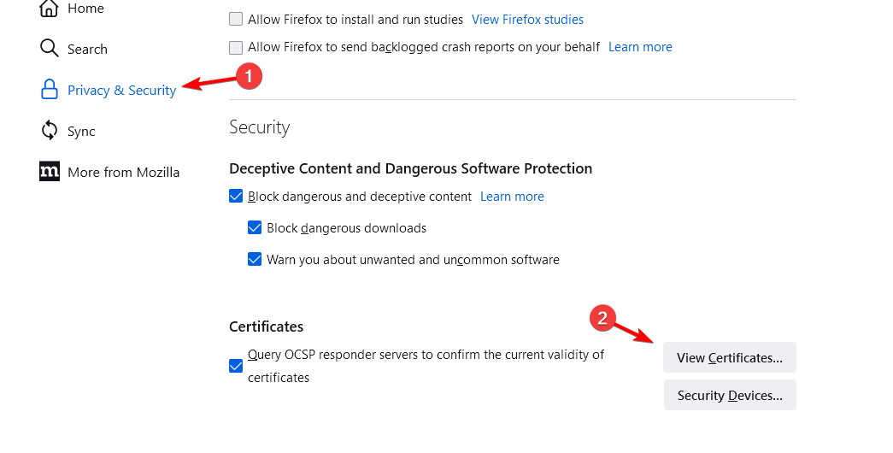
Task: Open the View Certificates dialog
Action: click(730, 357)
